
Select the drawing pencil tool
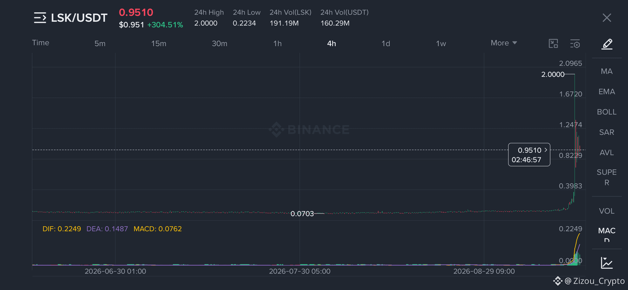click(x=607, y=44)
